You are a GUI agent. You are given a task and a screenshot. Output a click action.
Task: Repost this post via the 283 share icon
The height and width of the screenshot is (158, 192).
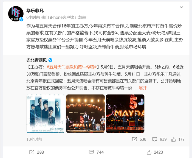point(32,152)
